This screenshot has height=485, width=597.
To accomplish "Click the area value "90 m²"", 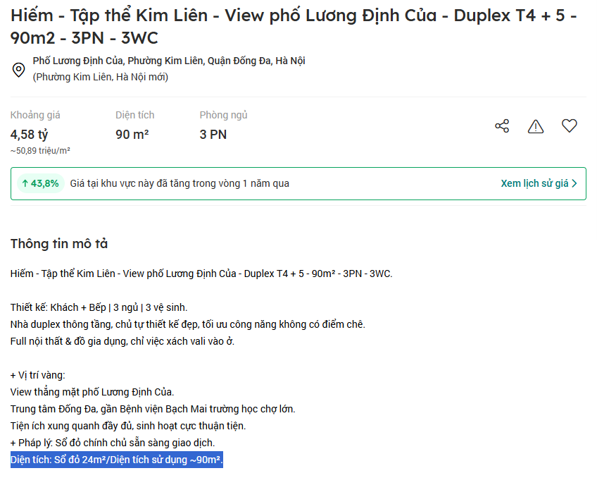I will [x=132, y=134].
